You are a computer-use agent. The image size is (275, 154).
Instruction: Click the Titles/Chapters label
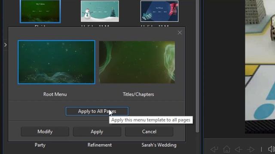point(138,94)
